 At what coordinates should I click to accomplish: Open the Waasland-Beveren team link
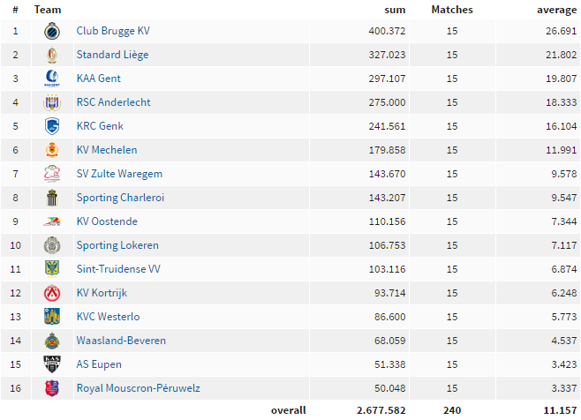click(x=121, y=341)
